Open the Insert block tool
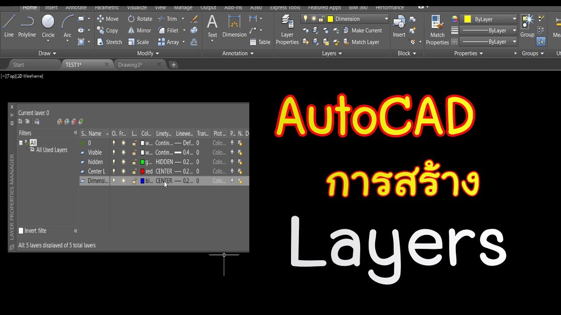Screen dimensions: 561x315 tap(399, 26)
